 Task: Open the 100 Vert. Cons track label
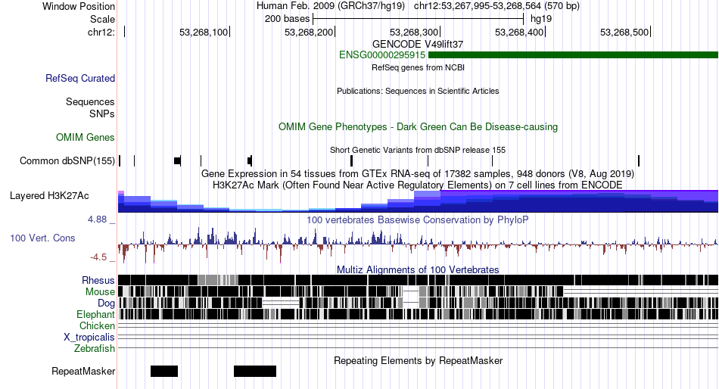pyautogui.click(x=42, y=238)
